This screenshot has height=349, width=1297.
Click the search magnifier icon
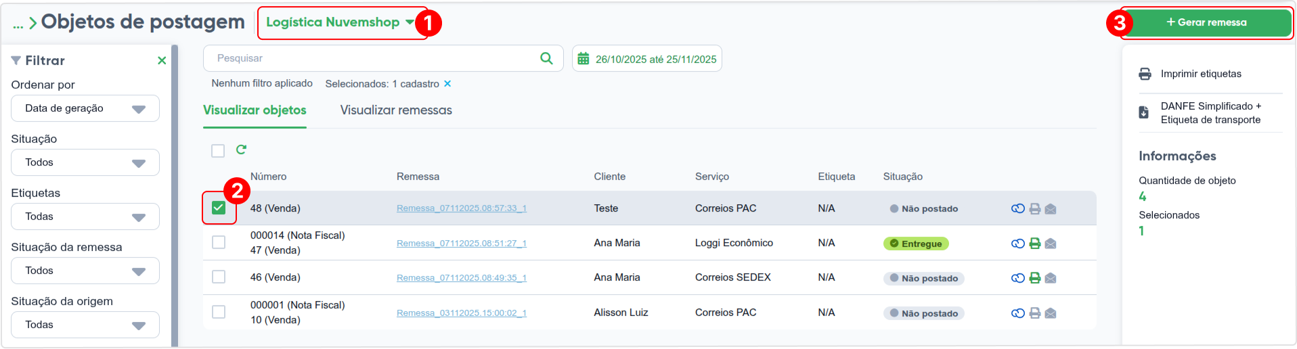pos(546,58)
